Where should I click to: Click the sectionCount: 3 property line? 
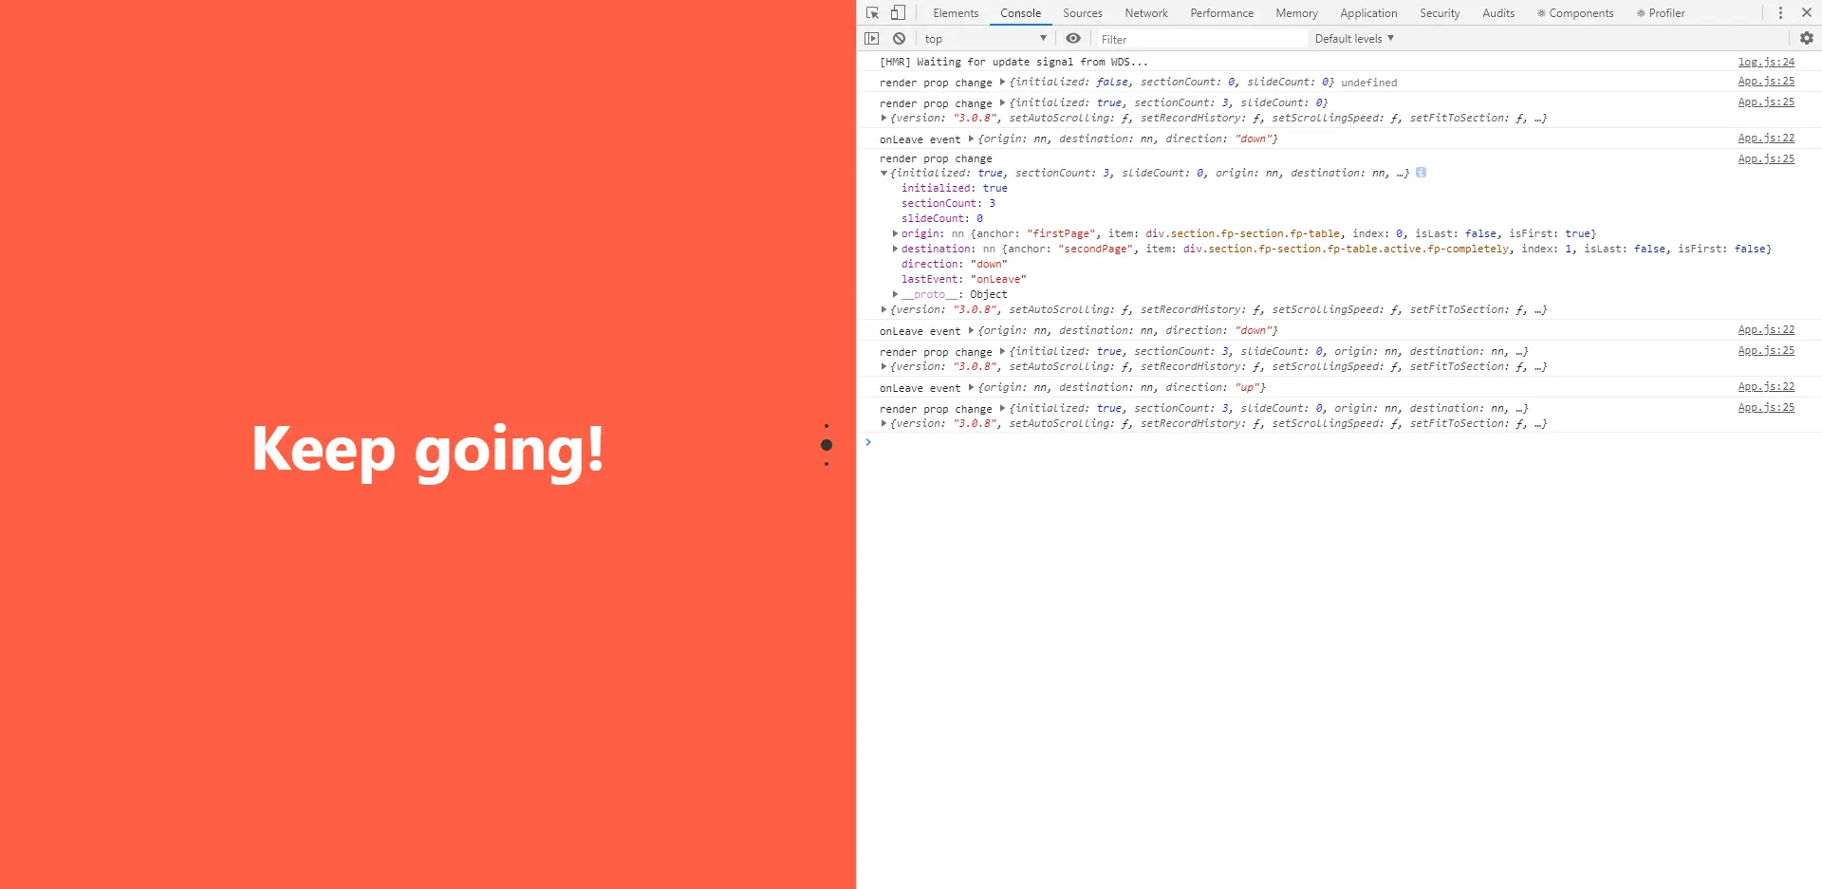point(948,203)
